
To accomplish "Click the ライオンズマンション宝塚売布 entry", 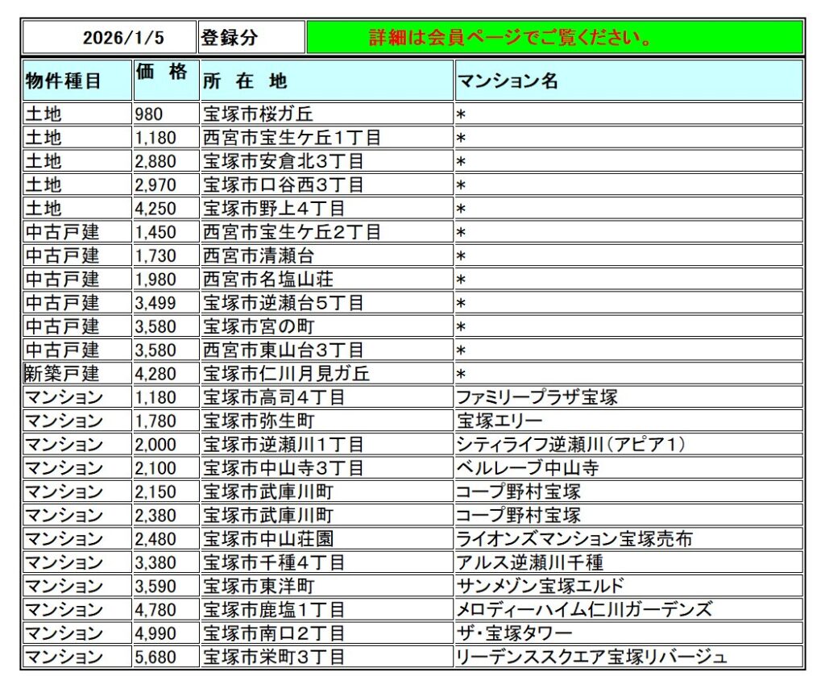I will pyautogui.click(x=574, y=538).
